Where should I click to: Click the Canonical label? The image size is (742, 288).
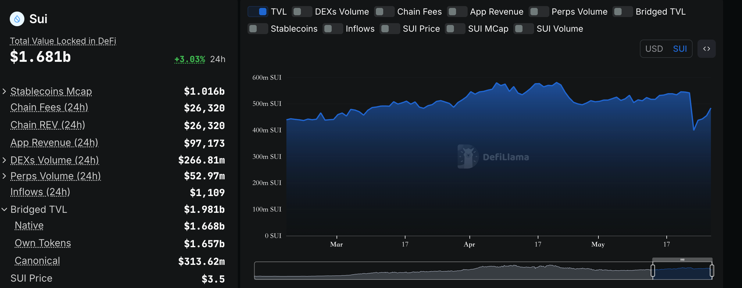pyautogui.click(x=37, y=261)
